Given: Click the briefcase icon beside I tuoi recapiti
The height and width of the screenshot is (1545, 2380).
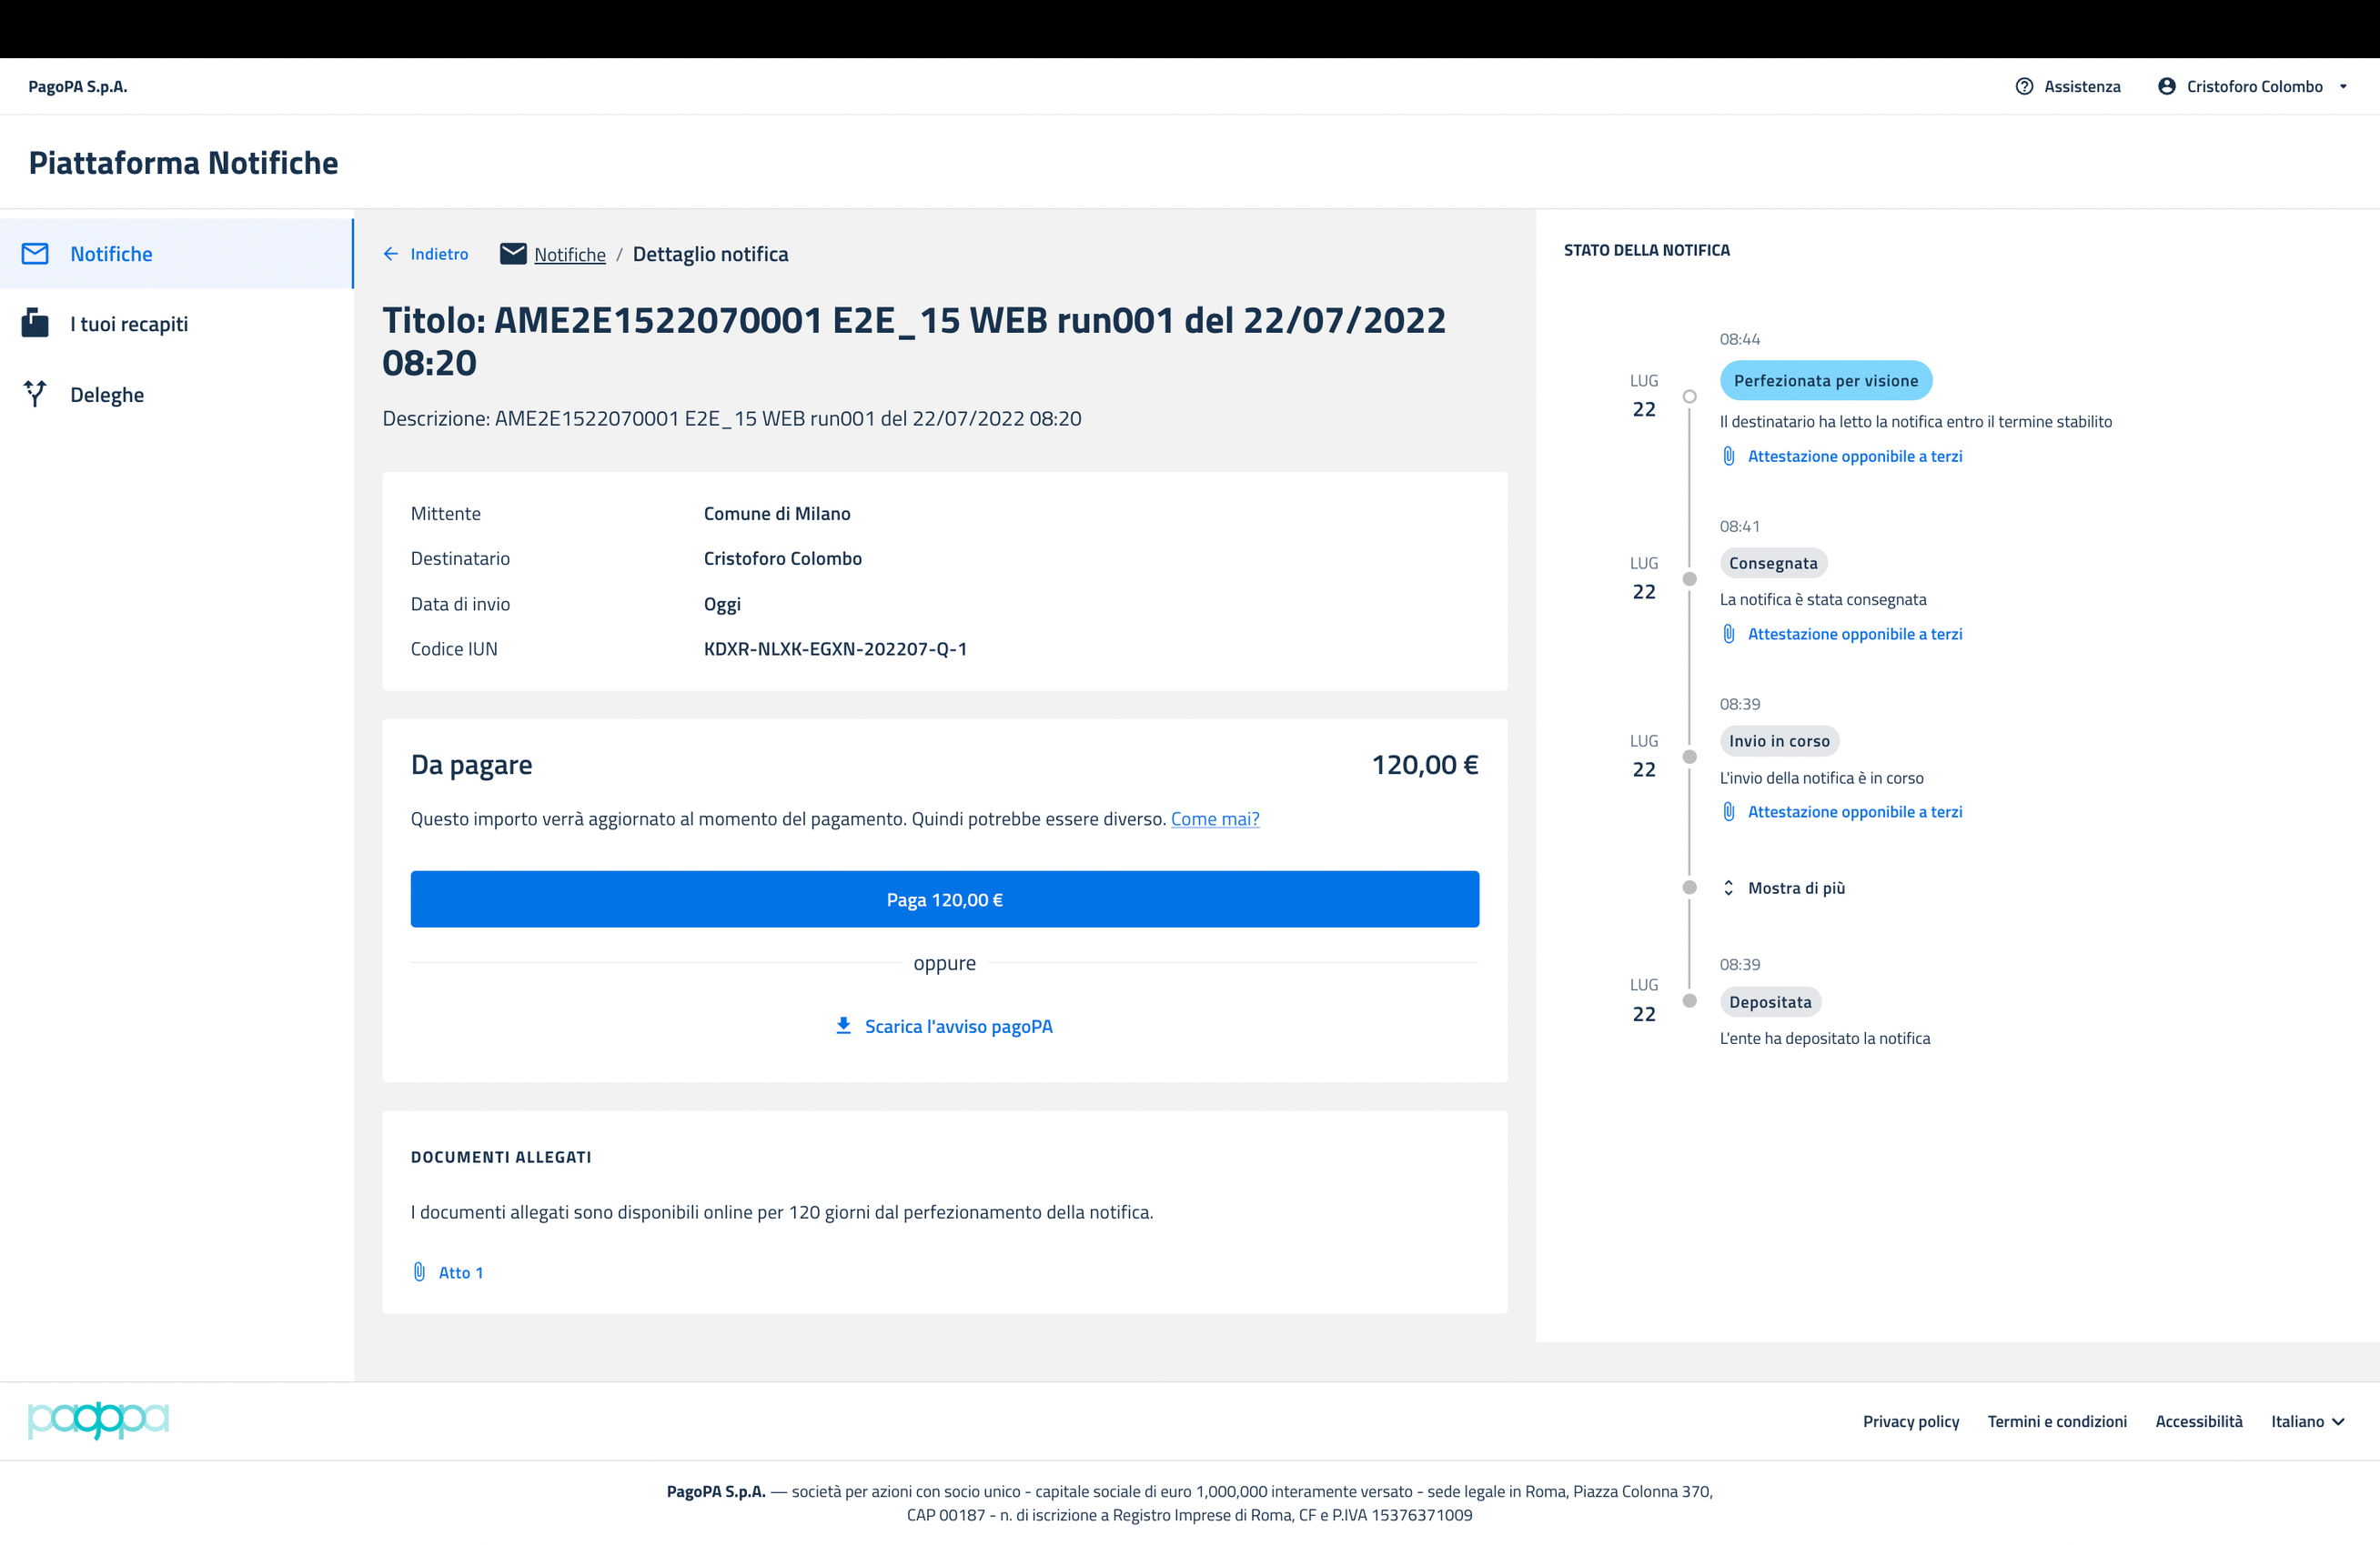Looking at the screenshot, I should (x=35, y=324).
